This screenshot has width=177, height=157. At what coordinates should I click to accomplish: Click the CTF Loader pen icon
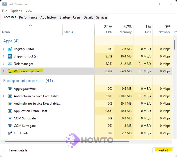pos(10,133)
